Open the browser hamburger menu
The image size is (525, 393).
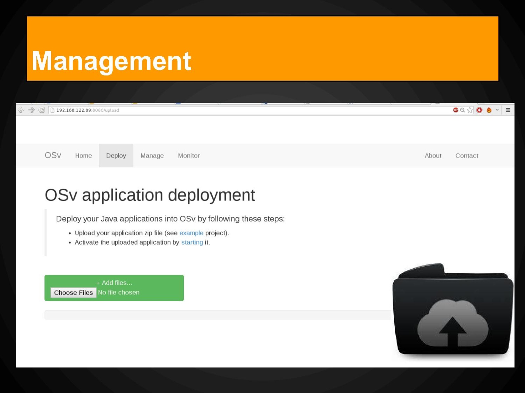[508, 110]
